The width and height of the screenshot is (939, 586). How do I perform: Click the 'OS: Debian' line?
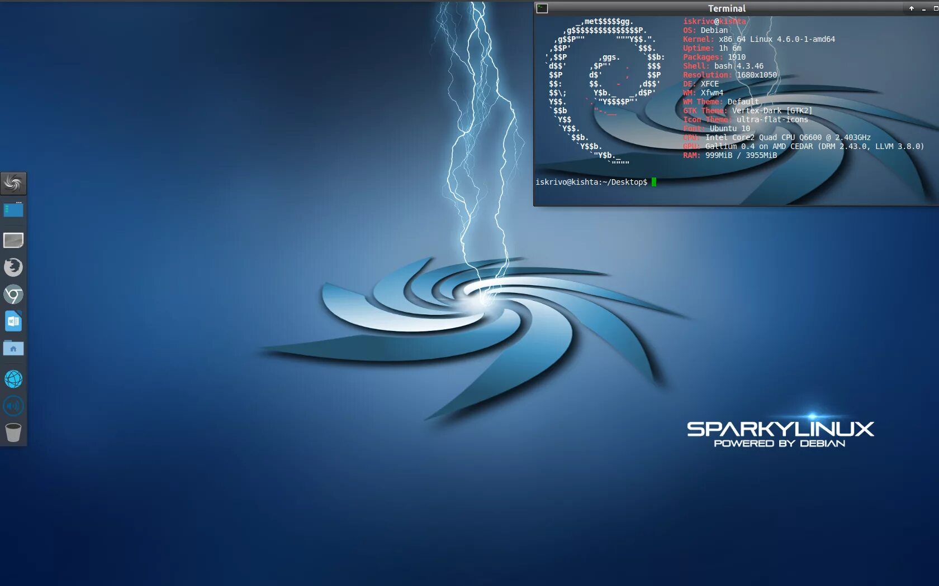click(705, 30)
